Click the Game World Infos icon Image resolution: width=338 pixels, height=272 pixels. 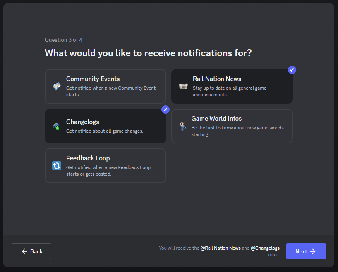click(x=182, y=126)
